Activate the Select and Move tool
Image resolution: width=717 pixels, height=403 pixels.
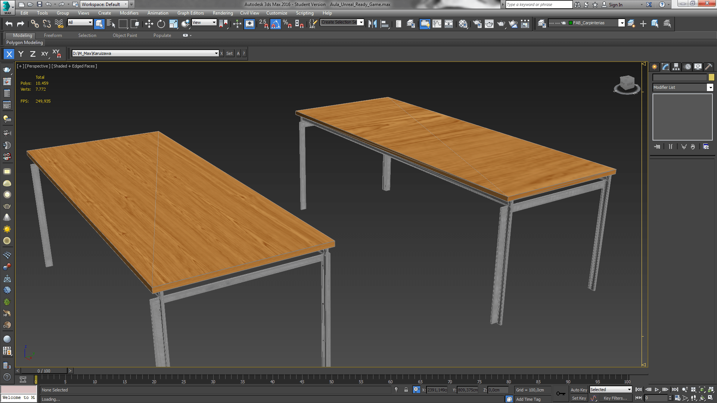tap(149, 24)
